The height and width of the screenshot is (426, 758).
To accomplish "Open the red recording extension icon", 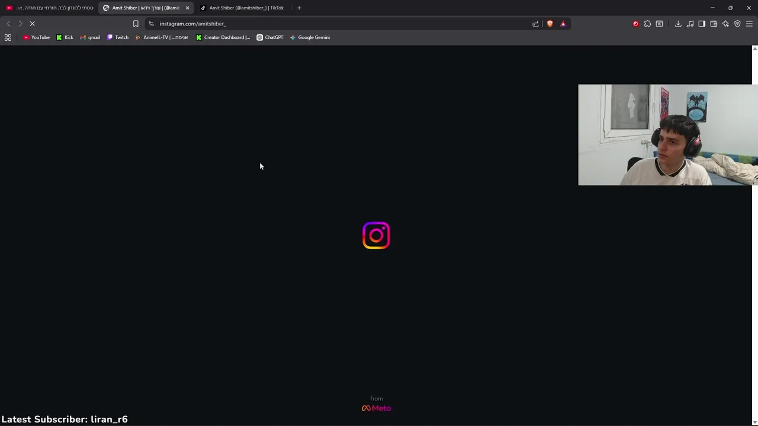I will coord(635,24).
